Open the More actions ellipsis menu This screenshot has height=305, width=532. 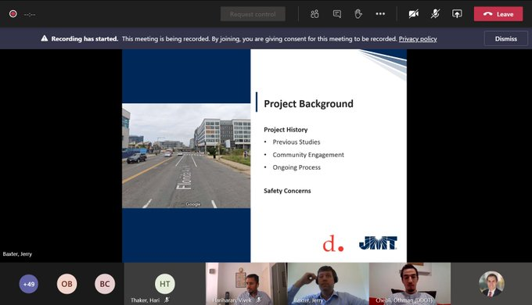tap(380, 14)
